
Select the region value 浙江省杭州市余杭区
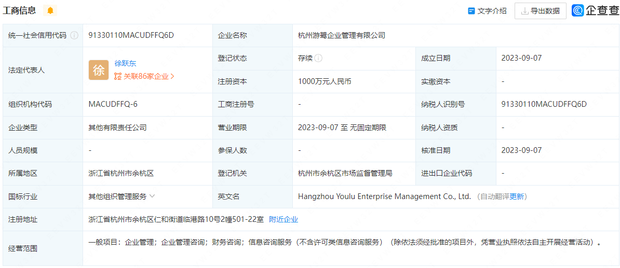pyautogui.click(x=122, y=173)
